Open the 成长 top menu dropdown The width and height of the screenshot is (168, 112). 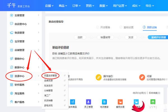(136, 6)
